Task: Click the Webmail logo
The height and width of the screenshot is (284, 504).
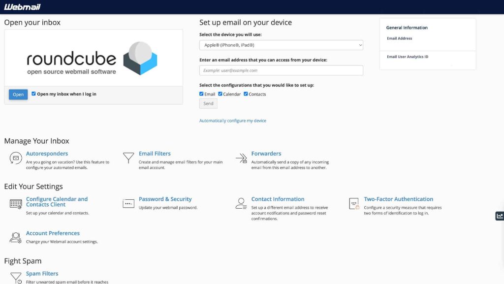Action: coord(22,6)
